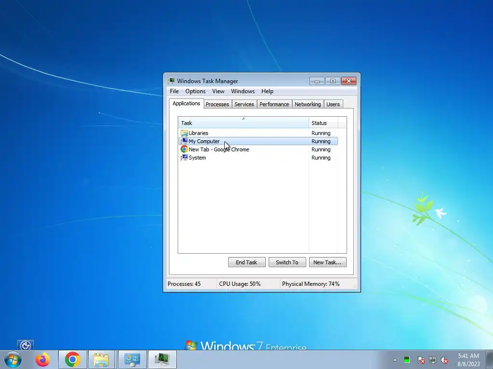Select the My Computer task row
The height and width of the screenshot is (369, 493).
258,141
